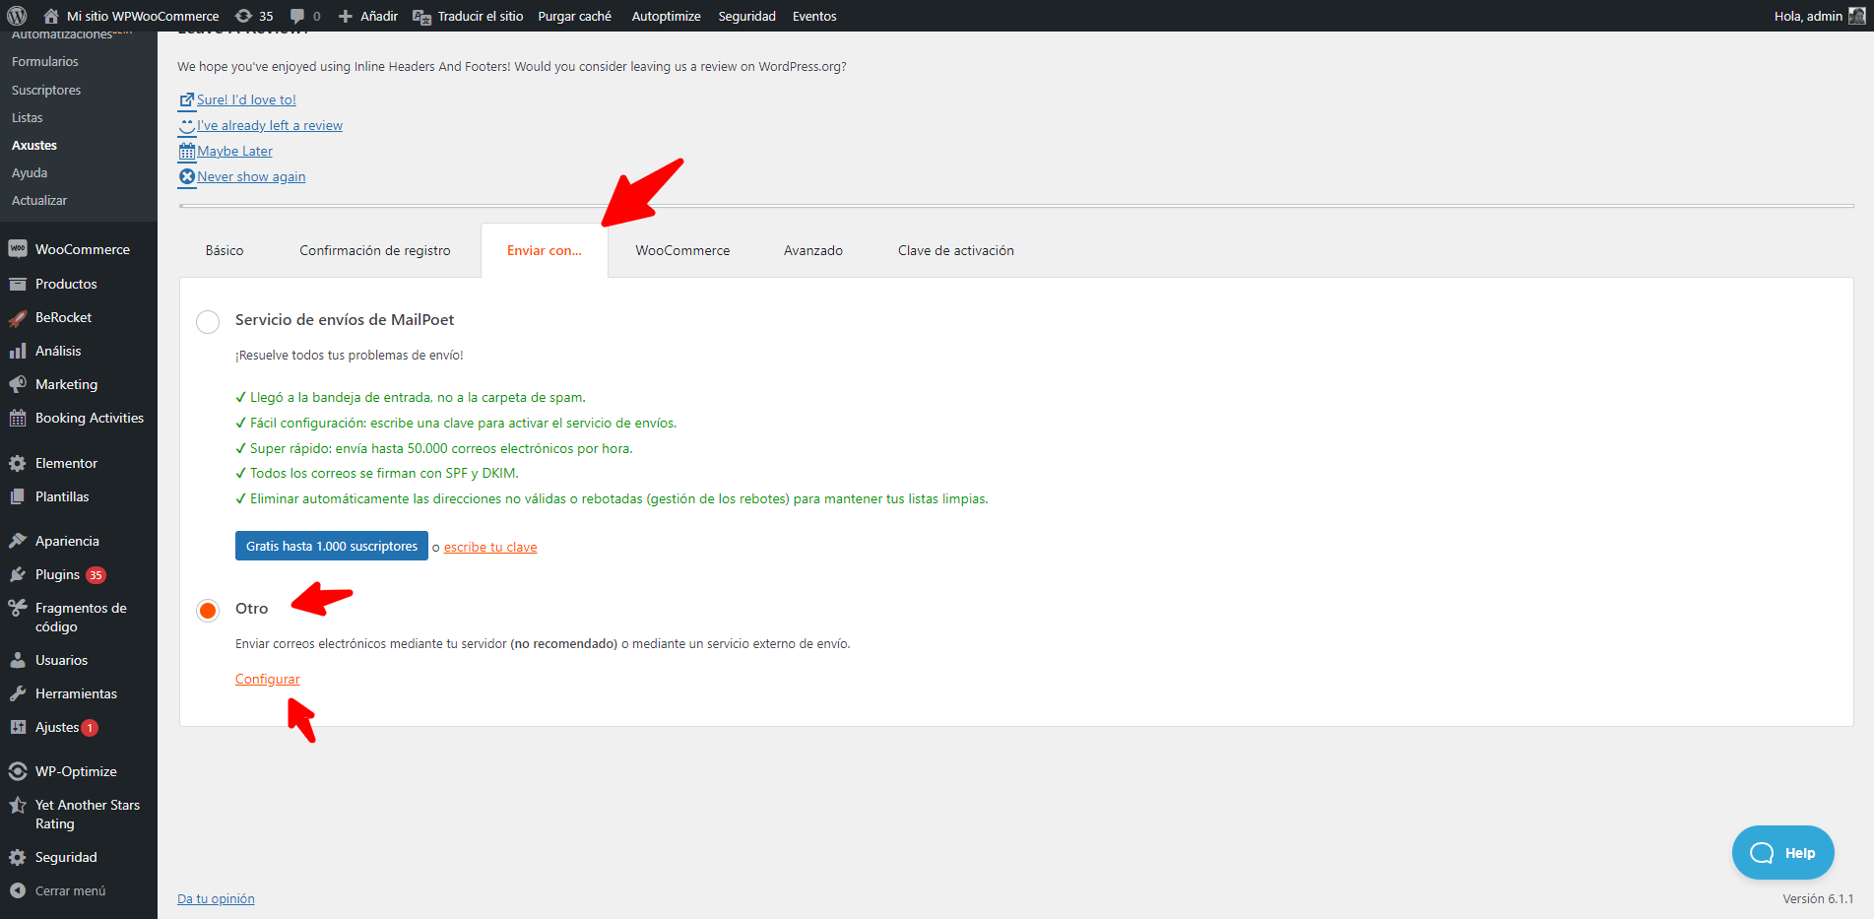Select the Enviar con... tab

coord(545,250)
